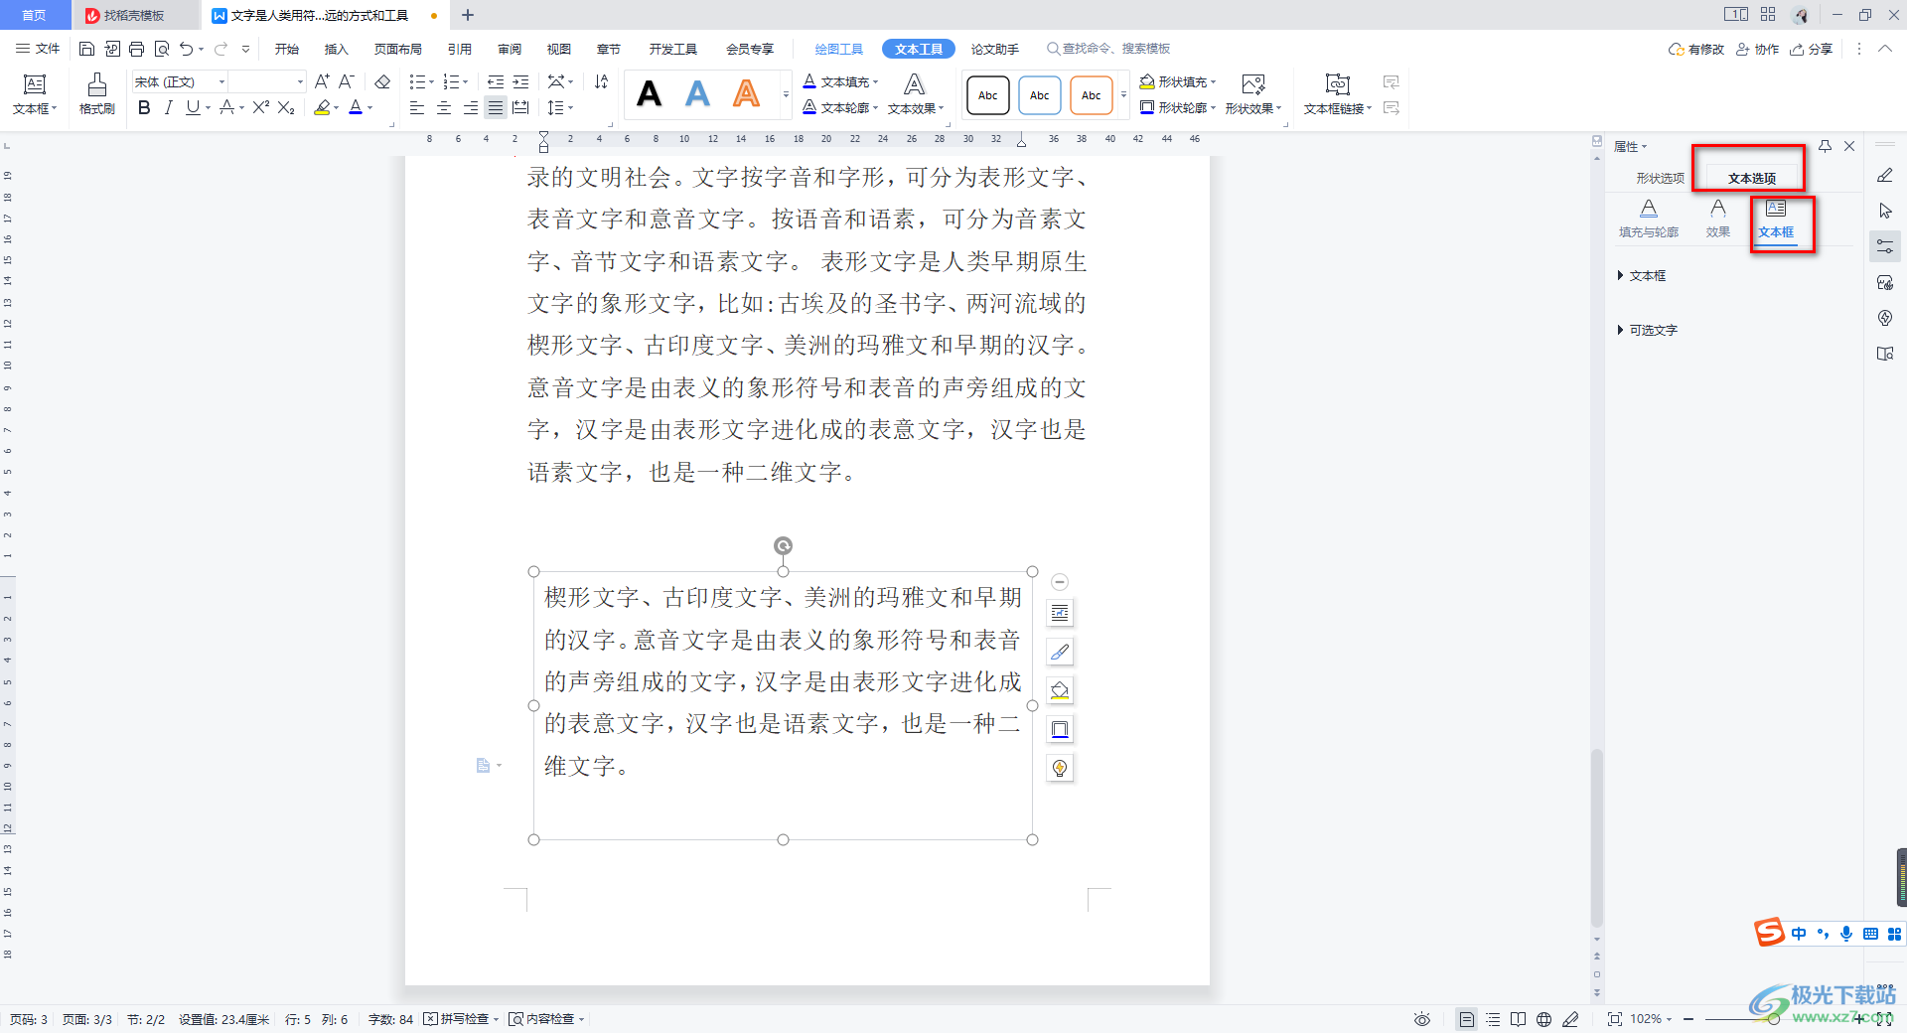Viewport: 1907px width, 1033px height.
Task: Open Print Preview icon
Action: pyautogui.click(x=162, y=49)
